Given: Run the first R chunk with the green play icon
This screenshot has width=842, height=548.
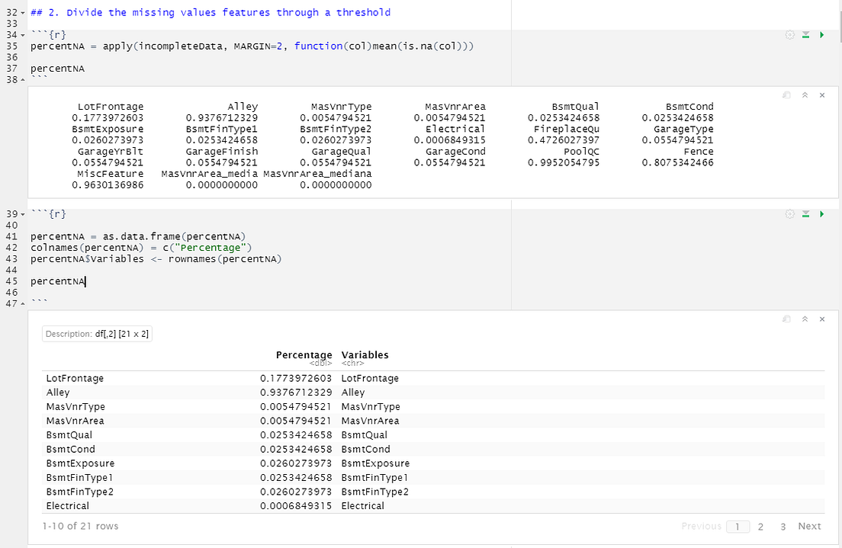Looking at the screenshot, I should coord(821,34).
